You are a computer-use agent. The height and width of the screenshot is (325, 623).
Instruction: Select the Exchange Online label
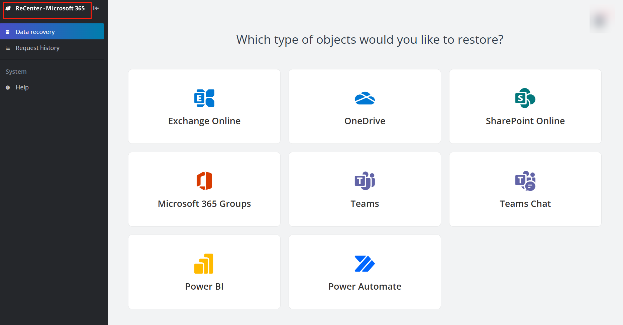click(x=204, y=121)
